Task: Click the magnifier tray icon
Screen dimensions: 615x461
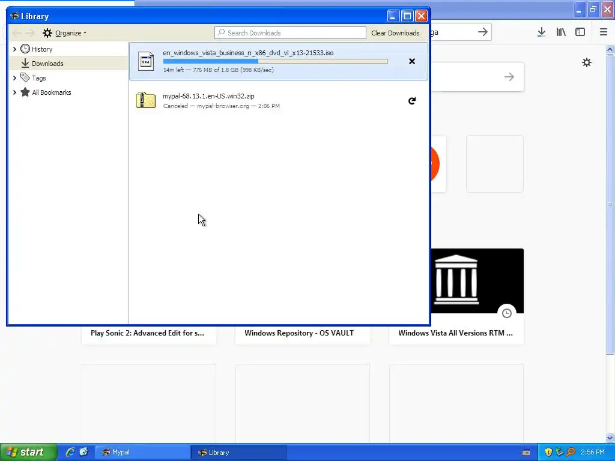Action: (x=571, y=453)
